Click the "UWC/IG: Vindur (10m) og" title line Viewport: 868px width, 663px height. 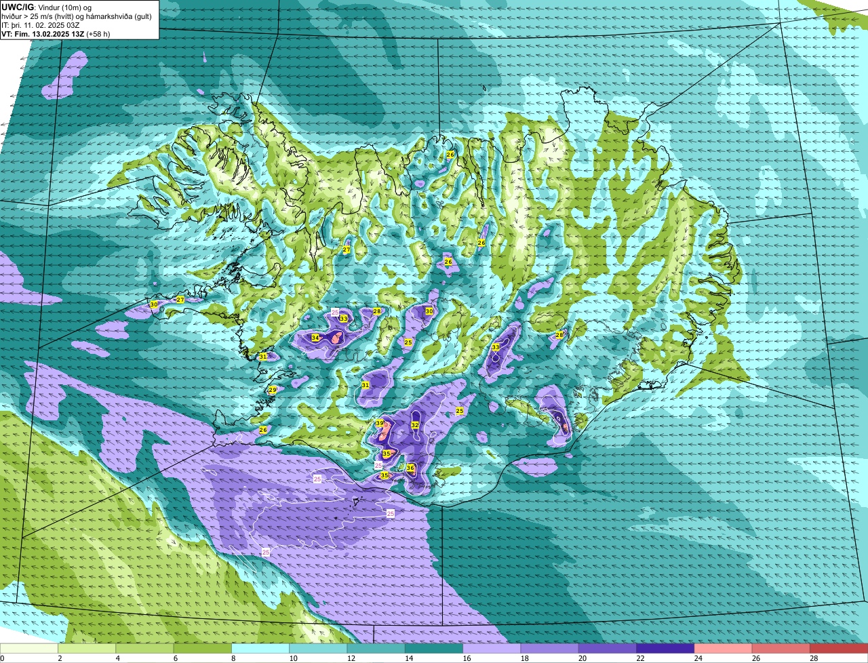pos(47,7)
